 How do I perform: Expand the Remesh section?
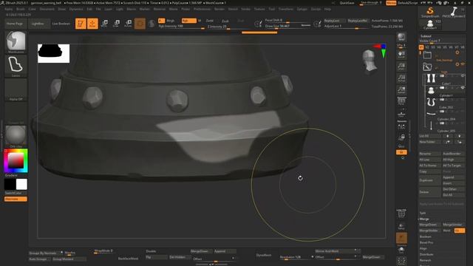point(426,260)
